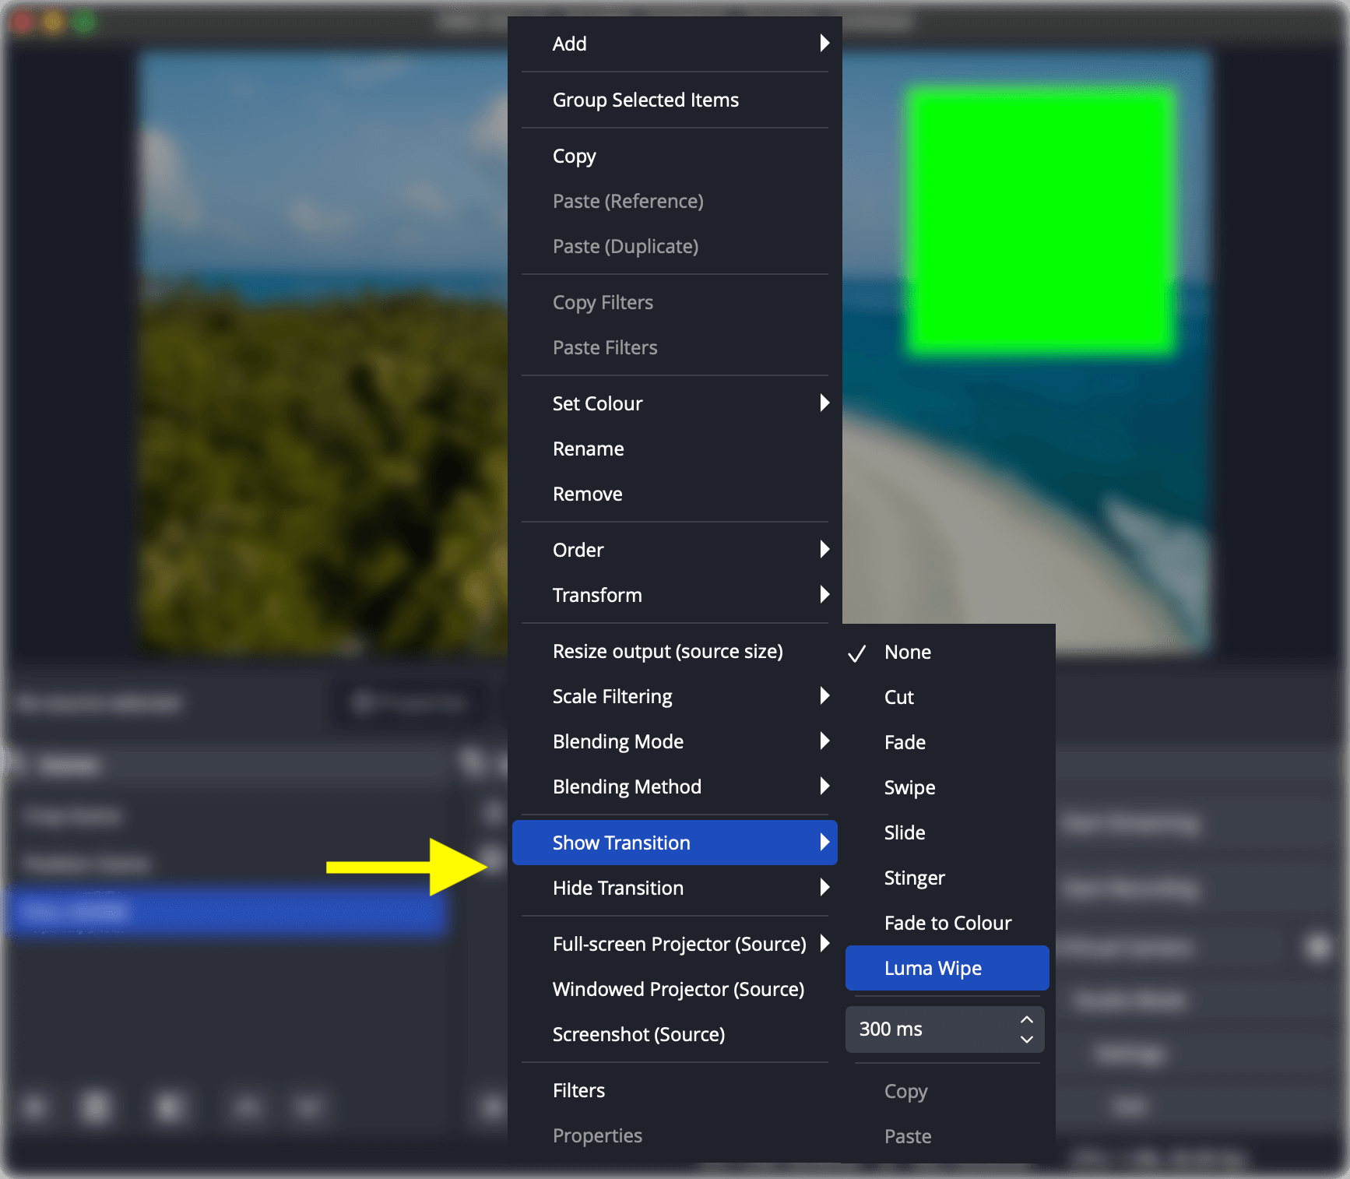Select Remove from the context menu
The width and height of the screenshot is (1350, 1179).
pyautogui.click(x=587, y=494)
